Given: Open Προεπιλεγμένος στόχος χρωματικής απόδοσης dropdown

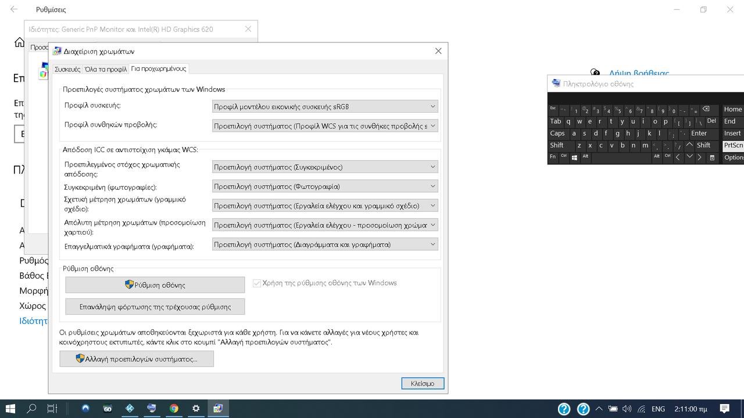Looking at the screenshot, I should coord(325,167).
